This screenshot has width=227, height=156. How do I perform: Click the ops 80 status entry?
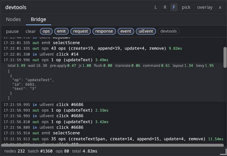pyautogui.click(x=62, y=151)
